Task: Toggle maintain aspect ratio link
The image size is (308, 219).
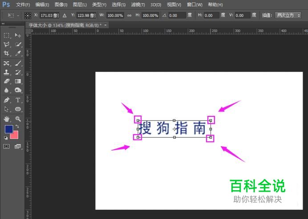Action: 129,15
